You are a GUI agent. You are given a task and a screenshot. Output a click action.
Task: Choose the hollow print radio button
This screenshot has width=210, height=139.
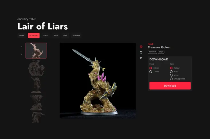point(171,68)
